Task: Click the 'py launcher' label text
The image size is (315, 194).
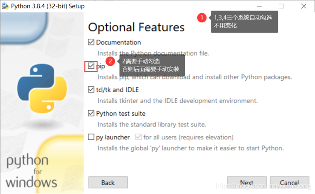Action: pos(113,138)
